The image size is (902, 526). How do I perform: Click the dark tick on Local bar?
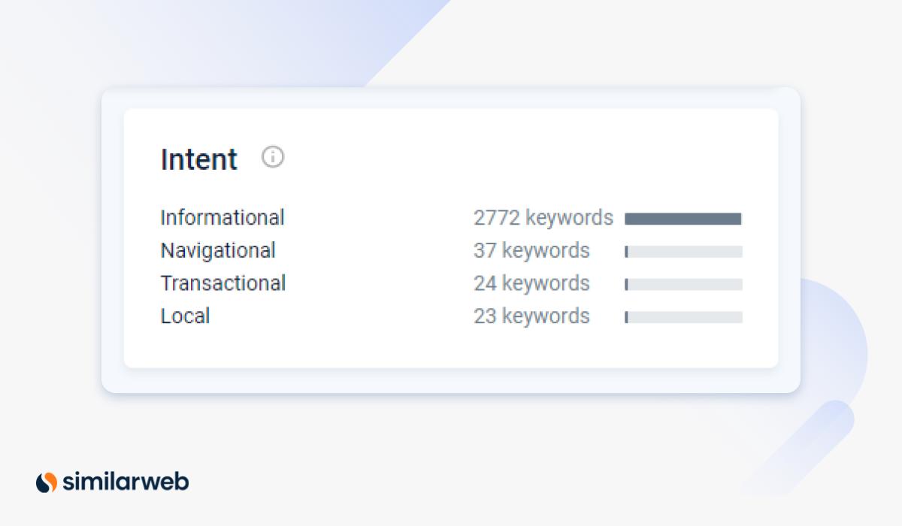coord(626,318)
